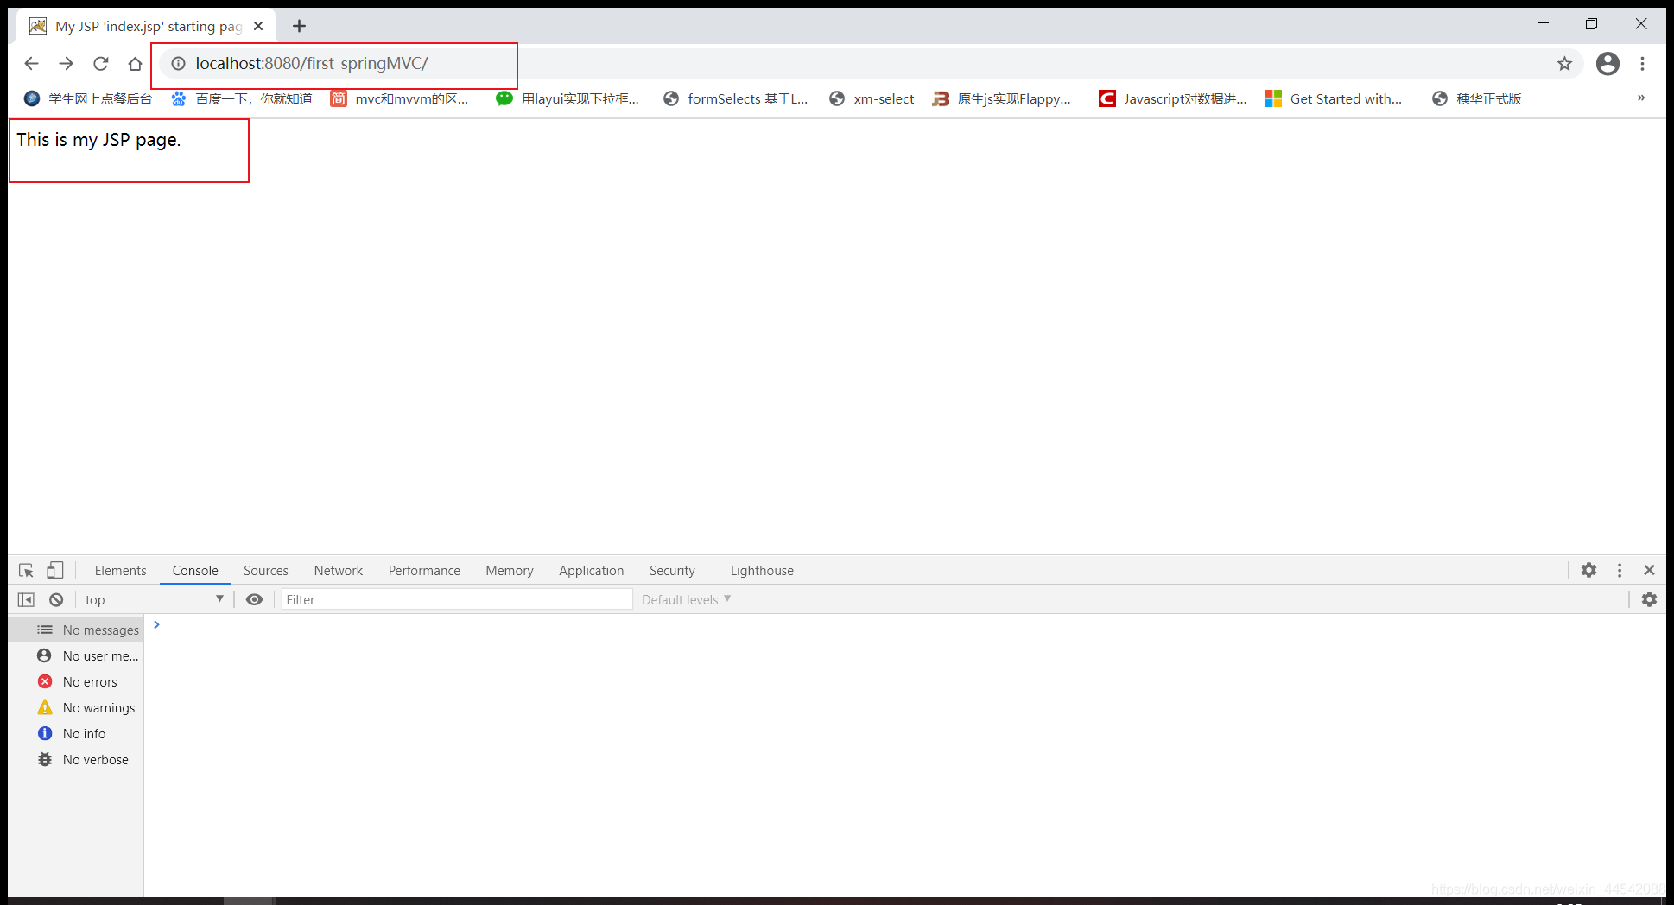Image resolution: width=1674 pixels, height=905 pixels.
Task: Select 'No info' sidebar entry
Action: coord(76,734)
